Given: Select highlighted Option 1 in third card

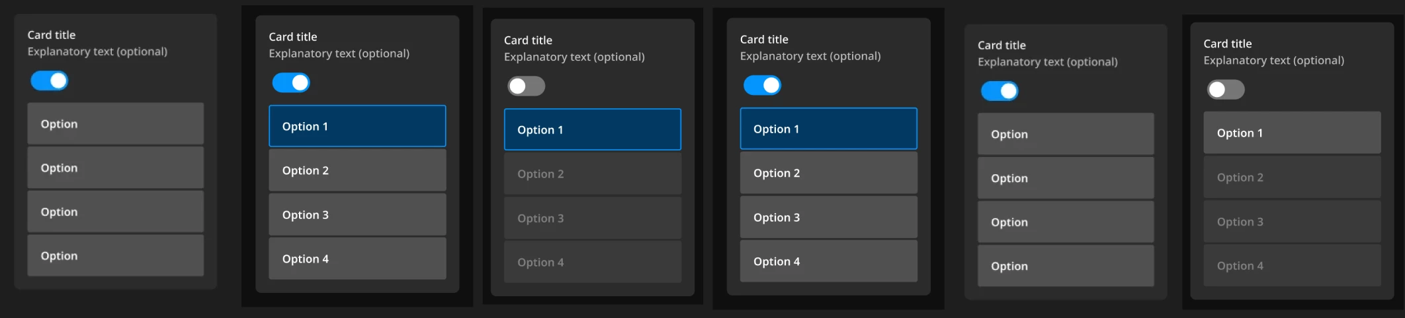Looking at the screenshot, I should pyautogui.click(x=593, y=129).
